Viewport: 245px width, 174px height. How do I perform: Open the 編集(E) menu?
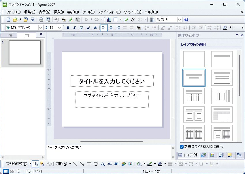(30, 12)
